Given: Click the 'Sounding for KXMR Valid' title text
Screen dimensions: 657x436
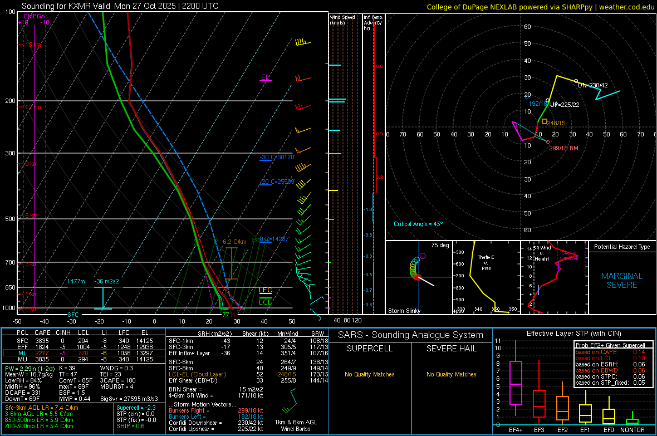Looking at the screenshot, I should (66, 6).
